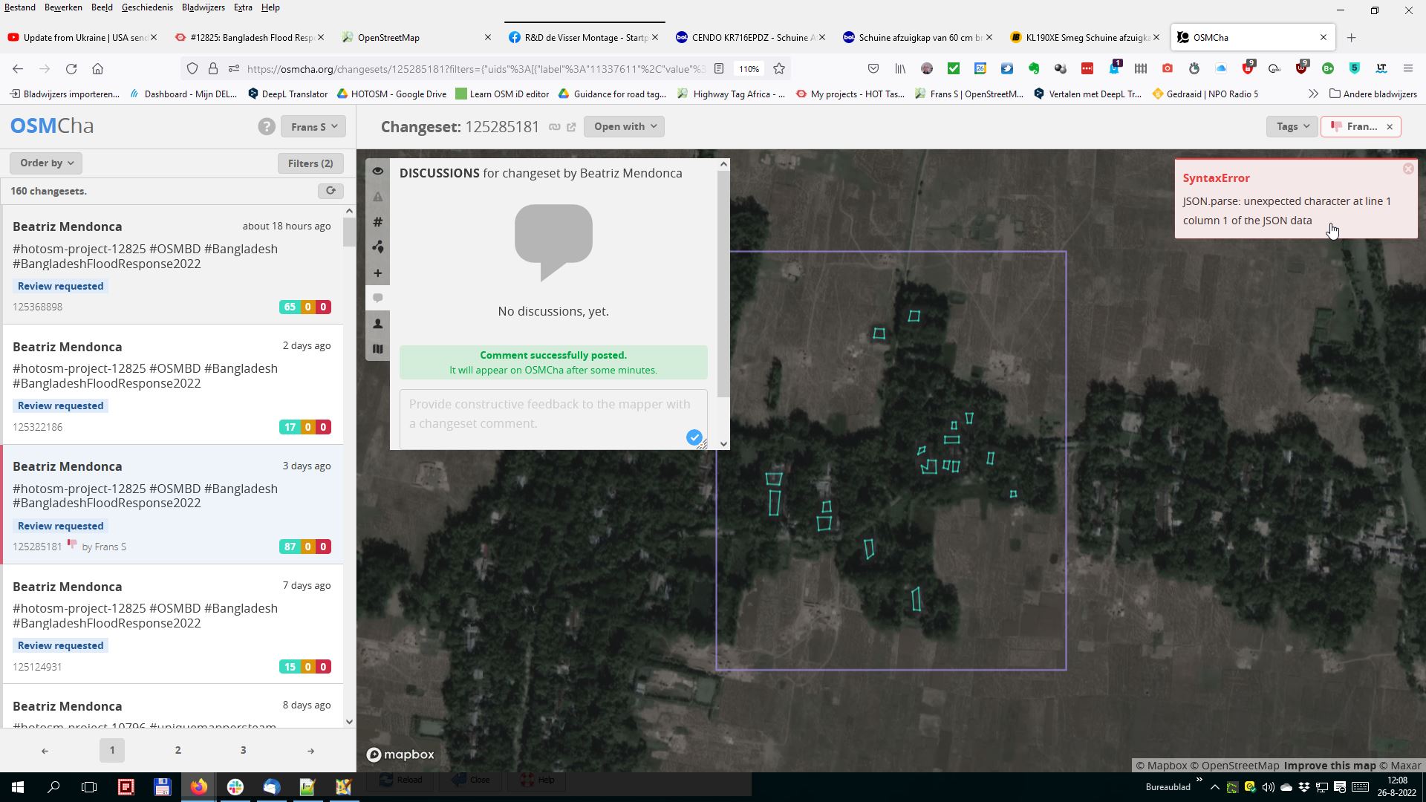Open the OSMCha help question mark
The width and height of the screenshot is (1426, 802).
coord(267,127)
